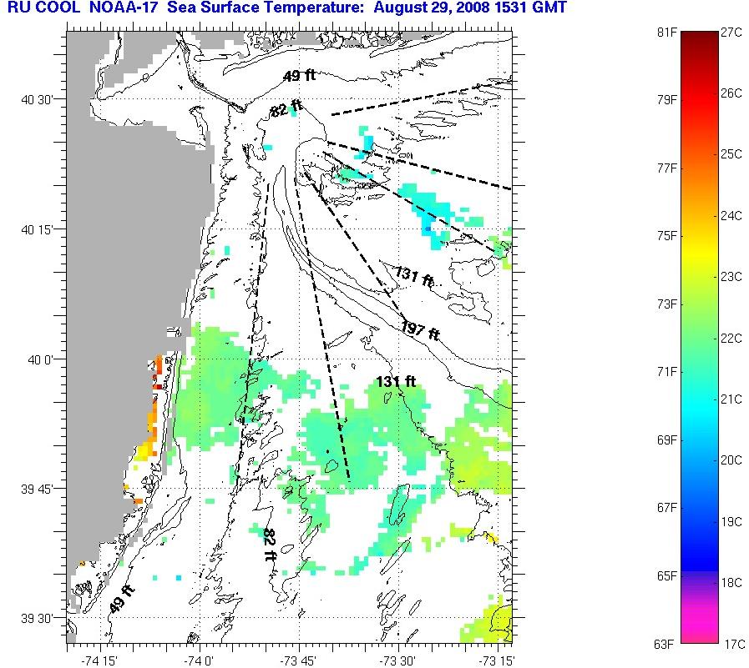This screenshot has width=749, height=668.
Task: Click the vertically rotated 82 ft depth label
Action: (270, 545)
